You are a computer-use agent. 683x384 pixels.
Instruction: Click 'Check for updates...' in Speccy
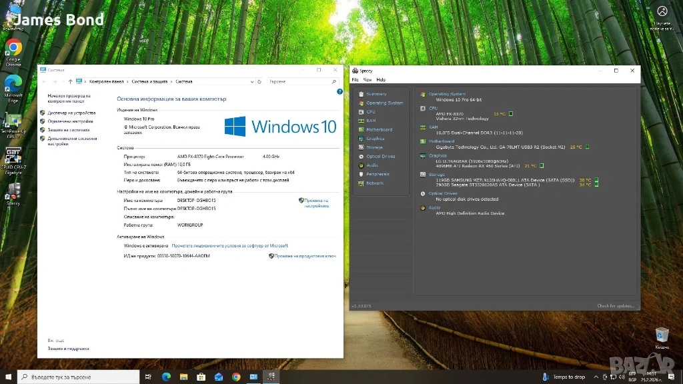pos(616,306)
